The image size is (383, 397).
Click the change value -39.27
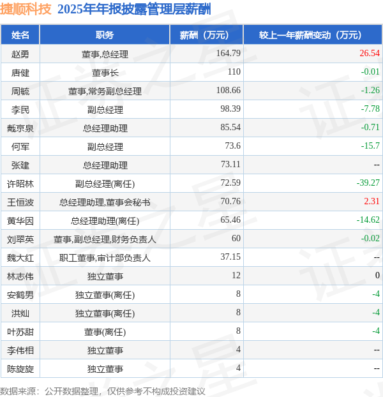coord(368,183)
